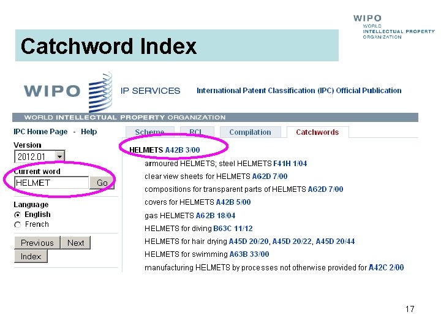Click the Previous button
441x331 pixels.
click(x=37, y=243)
